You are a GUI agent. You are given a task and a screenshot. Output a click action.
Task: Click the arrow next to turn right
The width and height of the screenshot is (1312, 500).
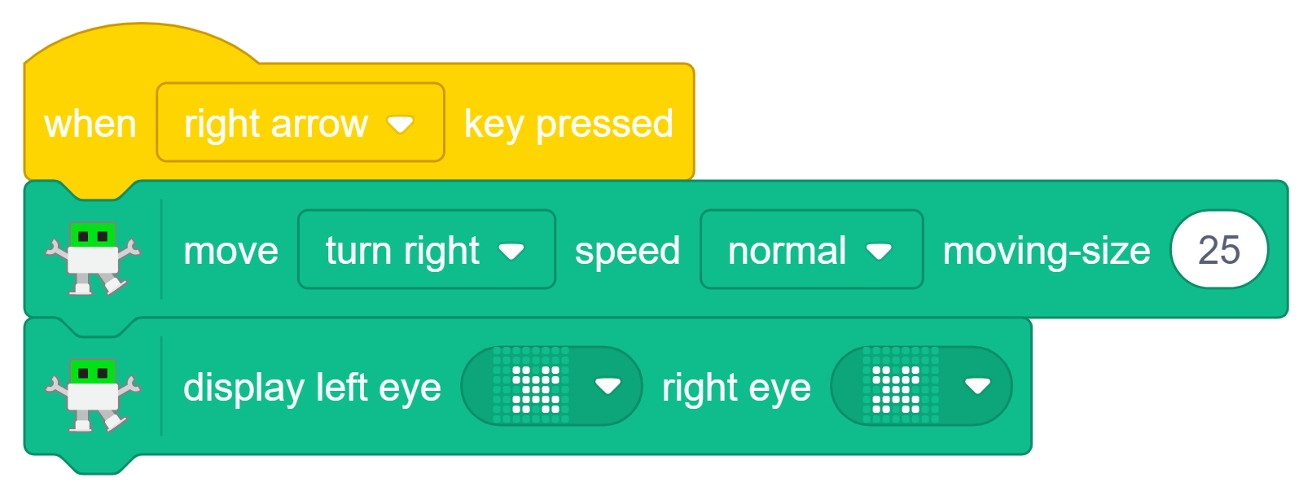511,252
